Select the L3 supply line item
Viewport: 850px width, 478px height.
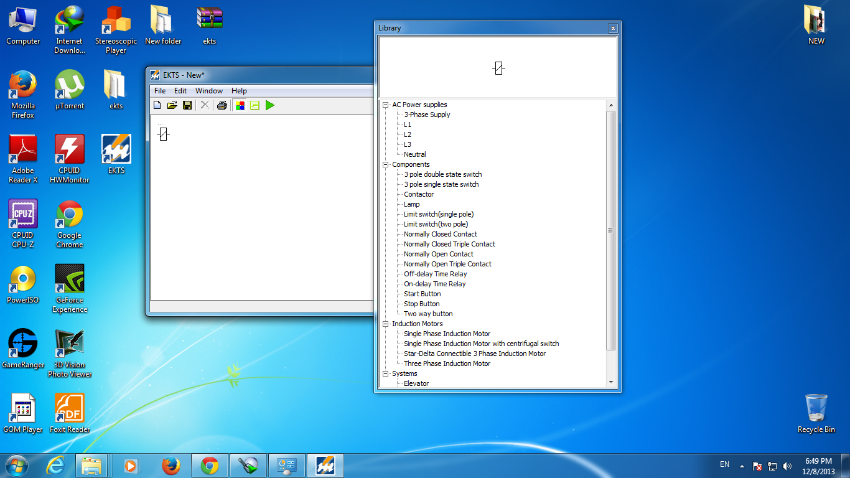click(x=408, y=144)
